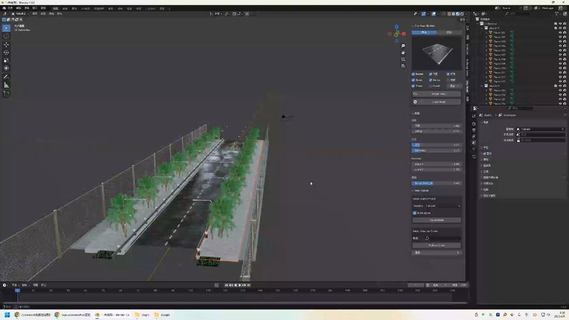Click the blue Z axis on the gizmo
Screen dimensions: 569x320
tap(397, 27)
